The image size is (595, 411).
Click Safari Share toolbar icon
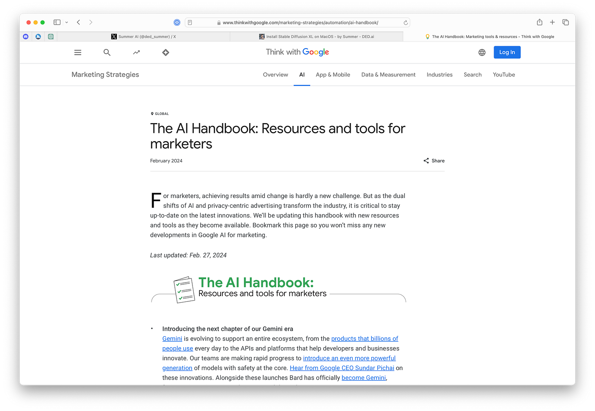tap(539, 22)
